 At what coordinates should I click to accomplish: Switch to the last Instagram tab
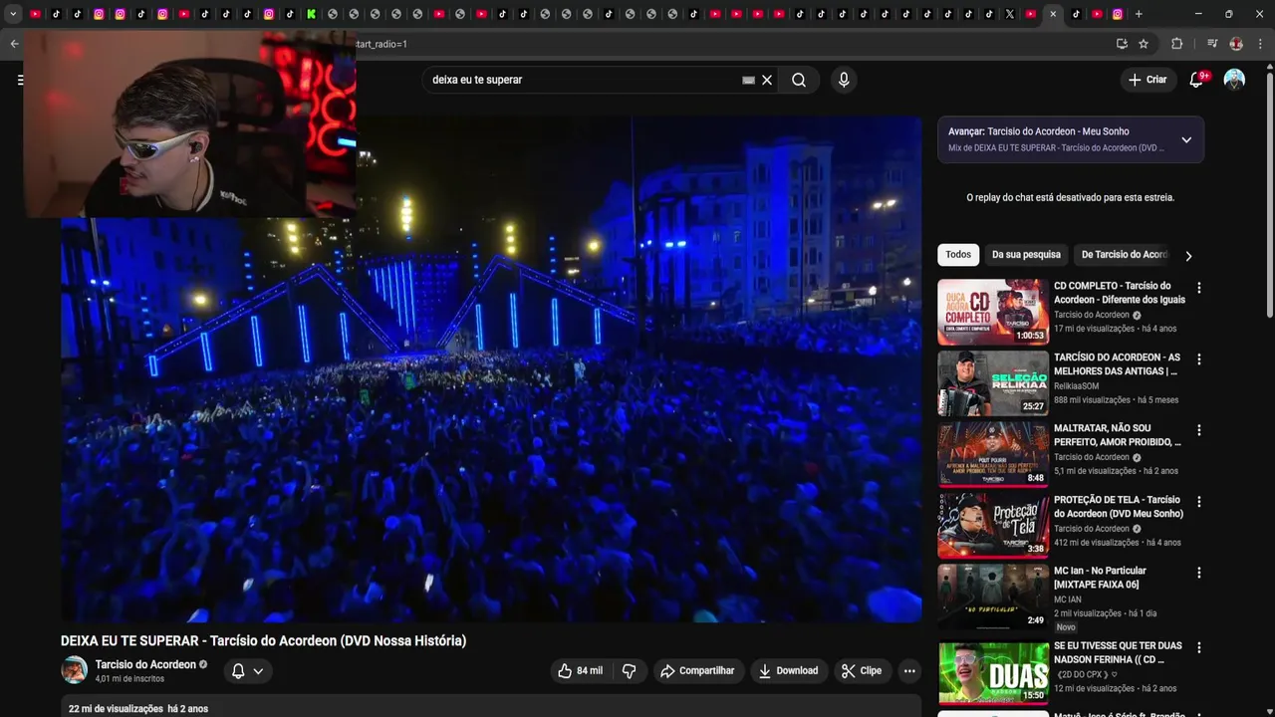tap(1118, 14)
